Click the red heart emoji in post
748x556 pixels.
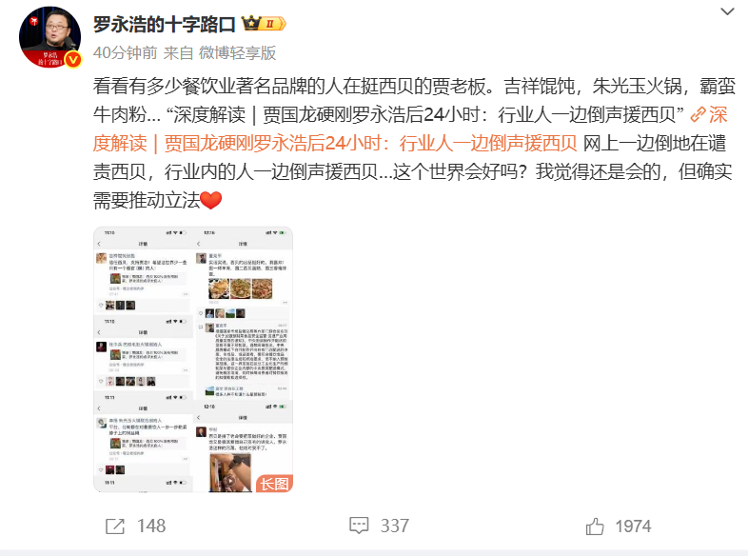[211, 201]
